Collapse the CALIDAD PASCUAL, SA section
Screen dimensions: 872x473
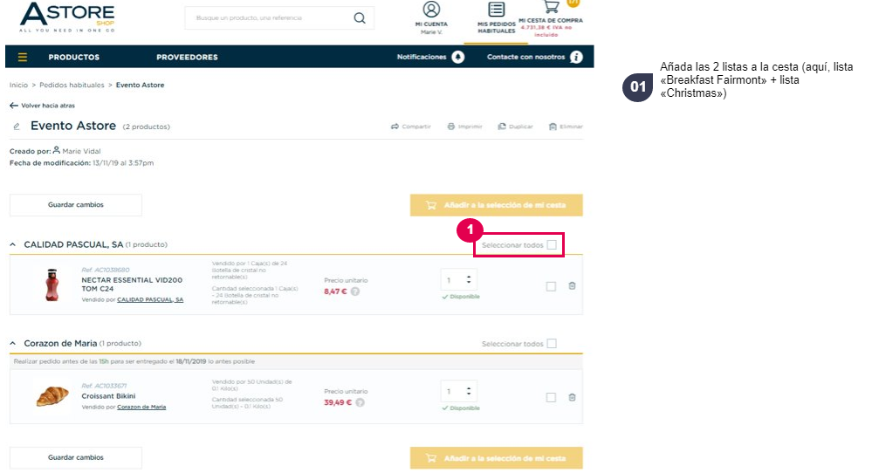click(x=13, y=244)
